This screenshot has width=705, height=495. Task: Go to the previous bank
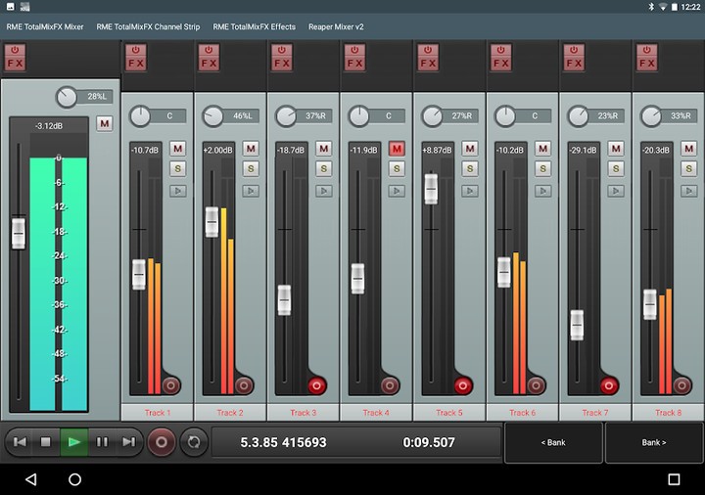coord(553,443)
